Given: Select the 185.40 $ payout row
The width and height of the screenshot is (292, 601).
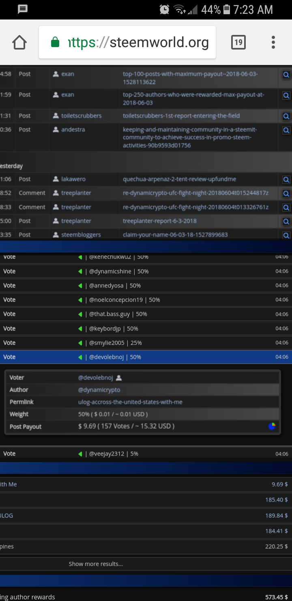Looking at the screenshot, I should [146, 500].
